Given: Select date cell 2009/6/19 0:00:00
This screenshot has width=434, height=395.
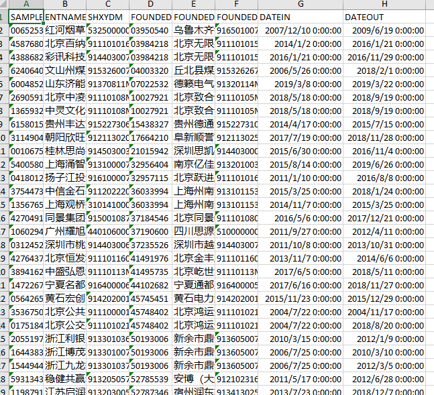Looking at the screenshot, I should (384, 30).
